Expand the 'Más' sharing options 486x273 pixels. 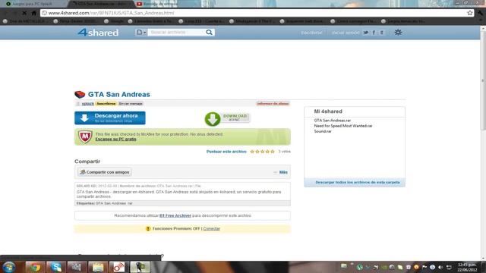[x=283, y=172]
